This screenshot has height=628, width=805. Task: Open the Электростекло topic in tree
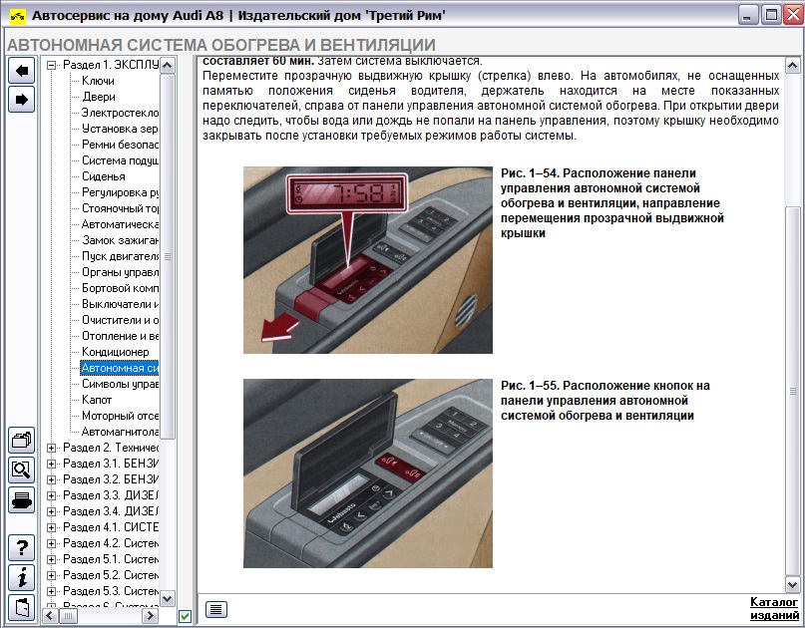click(120, 113)
